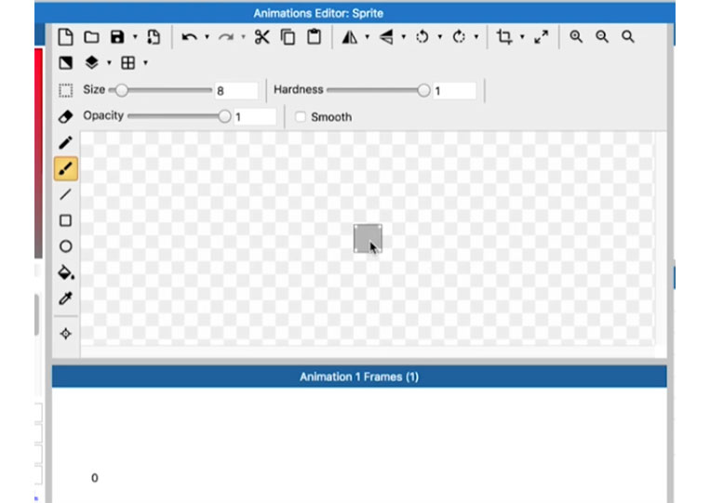Open the layers dropdown arrow
This screenshot has height=503, width=710.
(109, 63)
